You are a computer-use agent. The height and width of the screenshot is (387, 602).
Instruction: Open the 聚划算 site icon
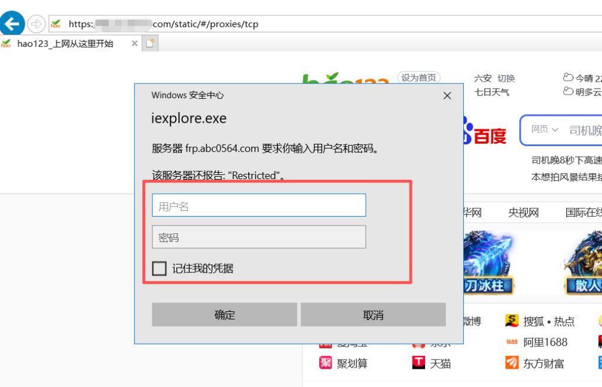326,362
